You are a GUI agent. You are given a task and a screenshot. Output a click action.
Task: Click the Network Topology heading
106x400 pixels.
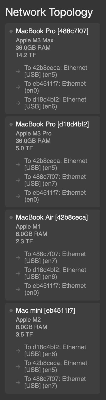(49, 12)
